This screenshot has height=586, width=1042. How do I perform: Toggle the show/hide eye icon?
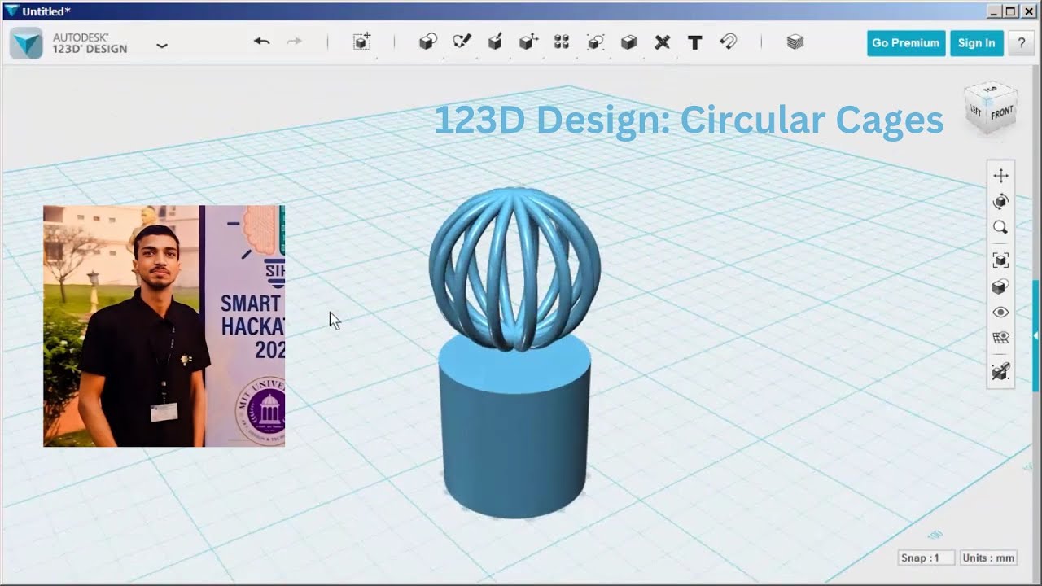[1000, 313]
